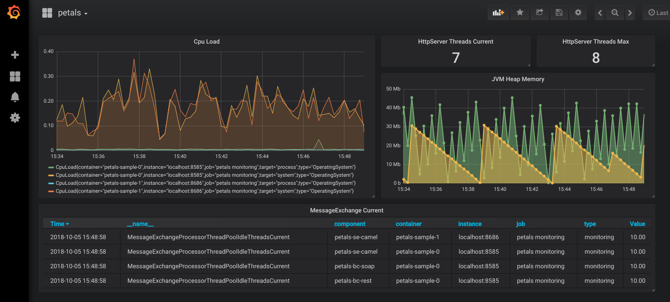The width and height of the screenshot is (670, 302).
Task: Open Alerting bell icon in sidebar
Action: [x=15, y=97]
